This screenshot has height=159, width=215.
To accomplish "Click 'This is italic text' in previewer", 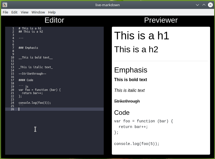I will (129, 91).
